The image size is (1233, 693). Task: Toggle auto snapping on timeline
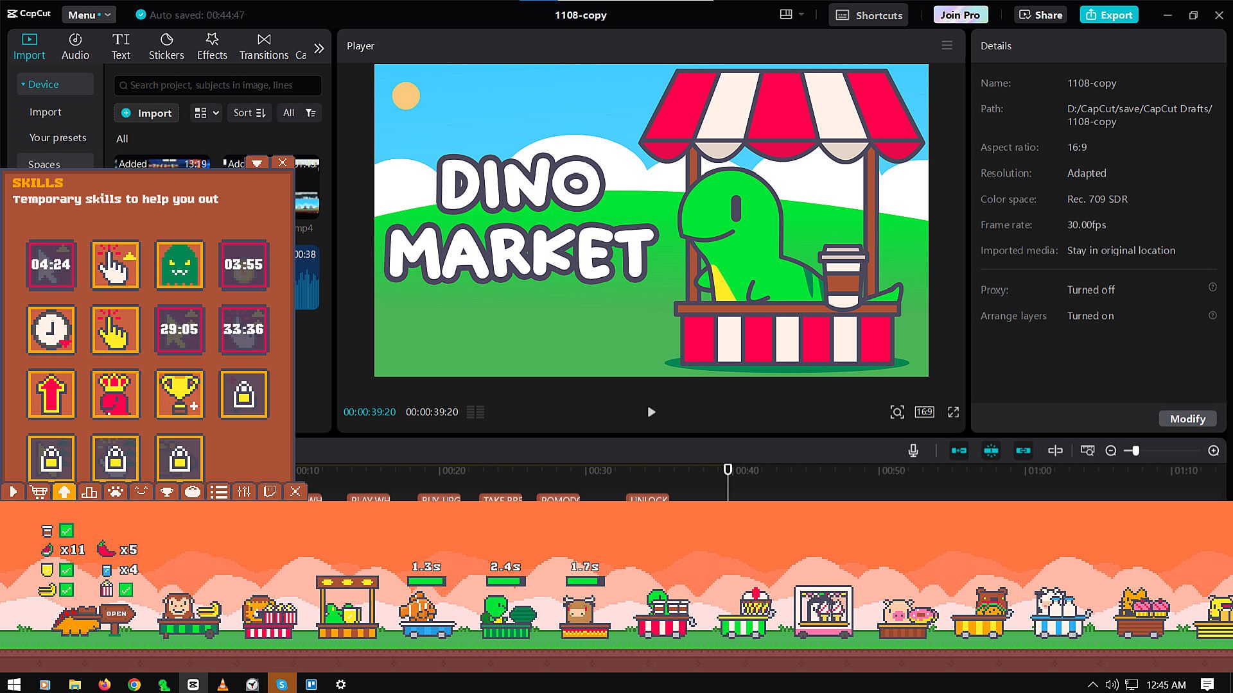991,450
